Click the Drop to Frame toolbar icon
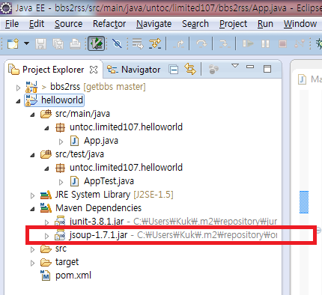 pyautogui.click(x=138, y=43)
